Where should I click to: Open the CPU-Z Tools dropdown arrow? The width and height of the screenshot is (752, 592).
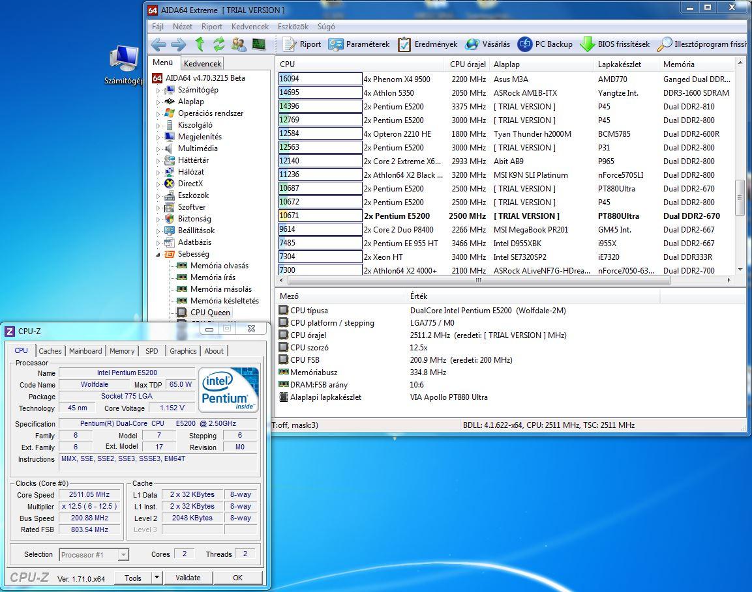coord(157,578)
